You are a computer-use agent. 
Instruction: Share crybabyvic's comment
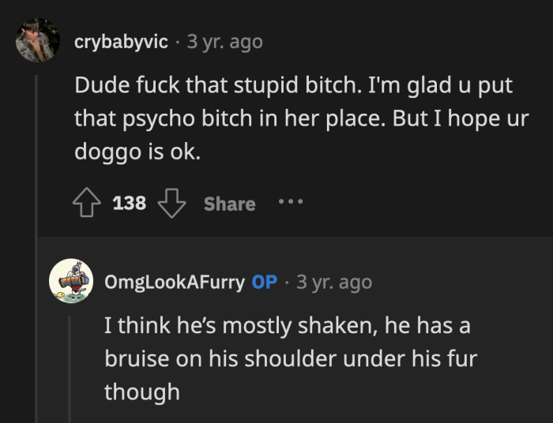tap(229, 204)
